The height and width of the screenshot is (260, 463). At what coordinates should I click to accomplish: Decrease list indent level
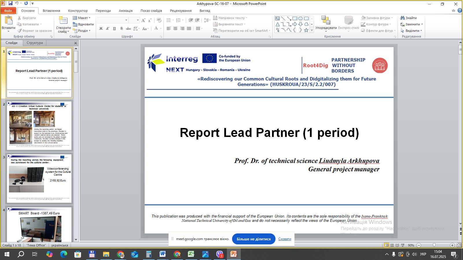191,20
